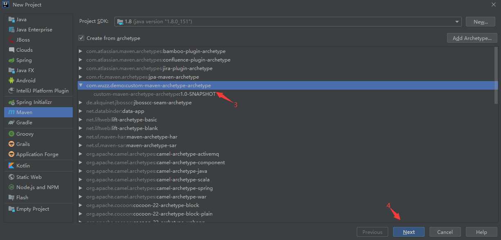Click the Next button
Viewport: 501px width, 240px height.
click(409, 232)
